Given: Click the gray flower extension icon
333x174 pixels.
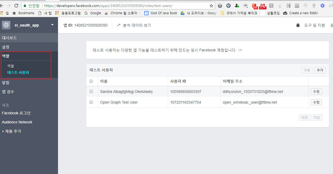Looking at the screenshot, I should point(314,6).
